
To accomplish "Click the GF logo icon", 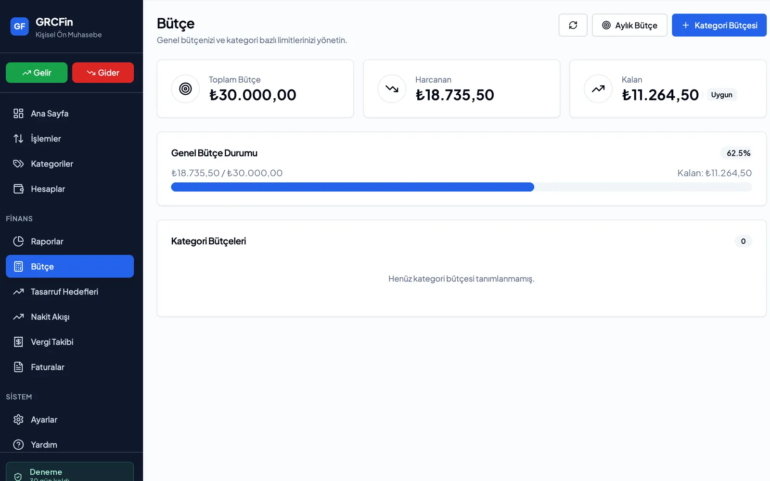I will pos(20,26).
